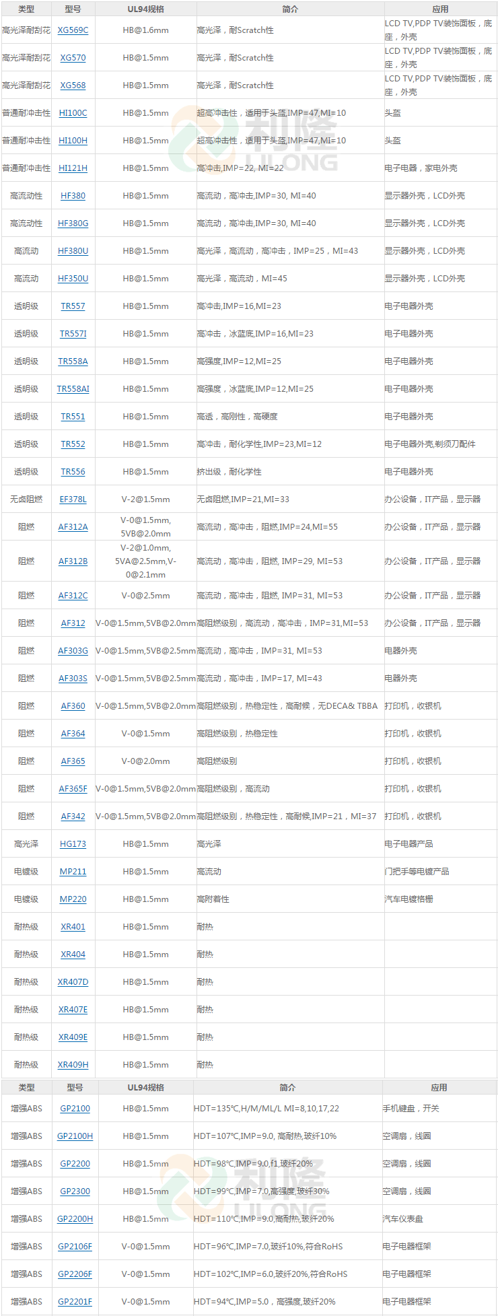Open the TR557 transparent grade link
Screen dimensions: 498x1316
point(73,306)
